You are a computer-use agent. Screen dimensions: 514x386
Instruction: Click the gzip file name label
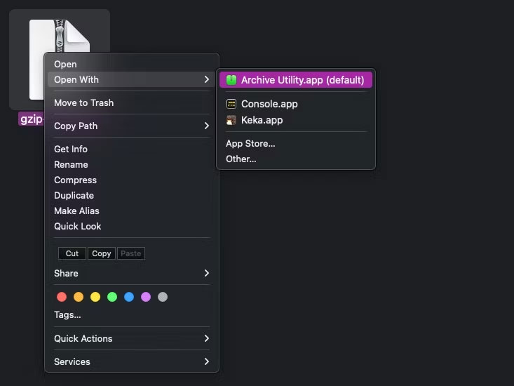(x=32, y=119)
